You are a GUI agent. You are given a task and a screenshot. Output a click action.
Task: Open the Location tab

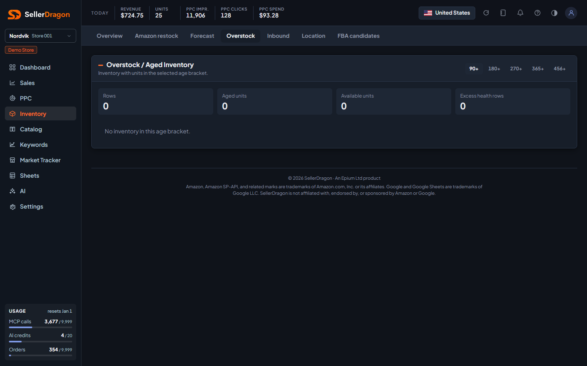click(313, 36)
